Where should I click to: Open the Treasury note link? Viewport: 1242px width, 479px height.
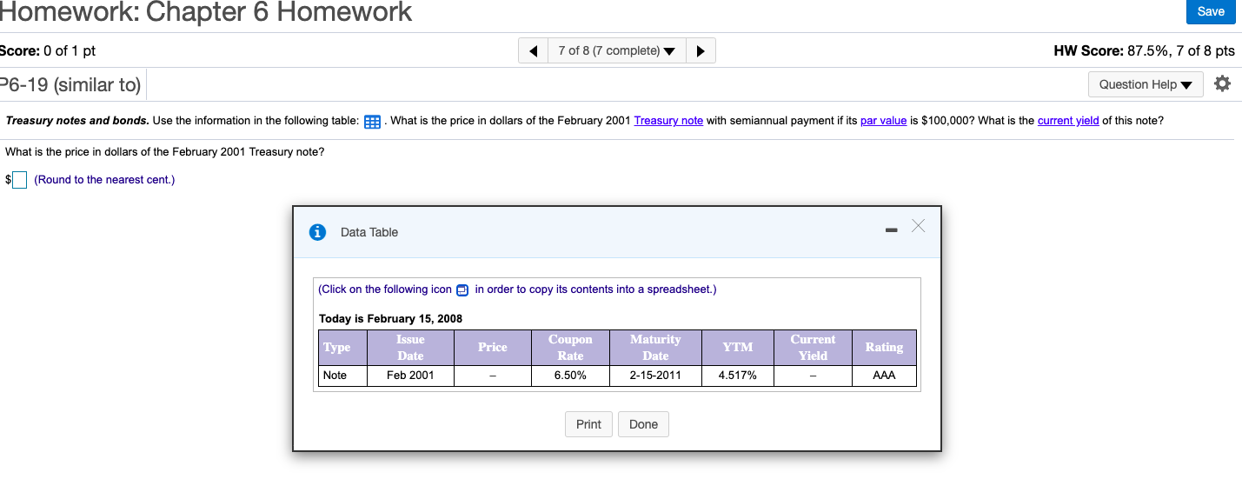coord(668,120)
